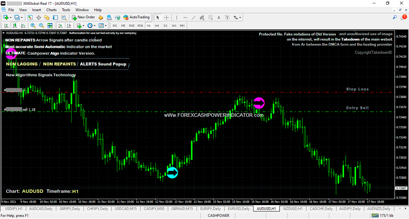Viewport: 409px width, 219px height.
Task: Open the Charts menu
Action: (51, 10)
